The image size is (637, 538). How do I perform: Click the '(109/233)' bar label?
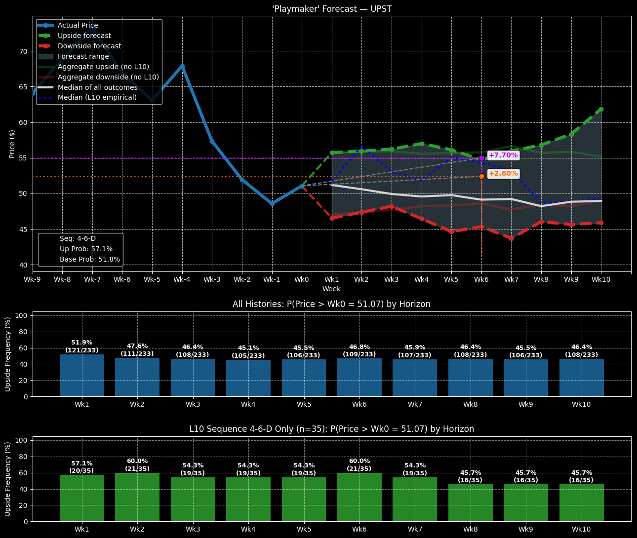pos(359,354)
